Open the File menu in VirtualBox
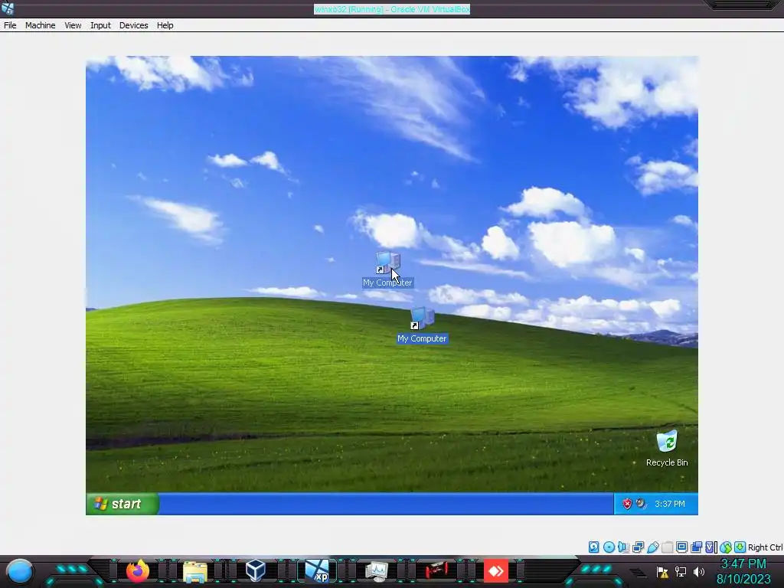 coord(10,25)
